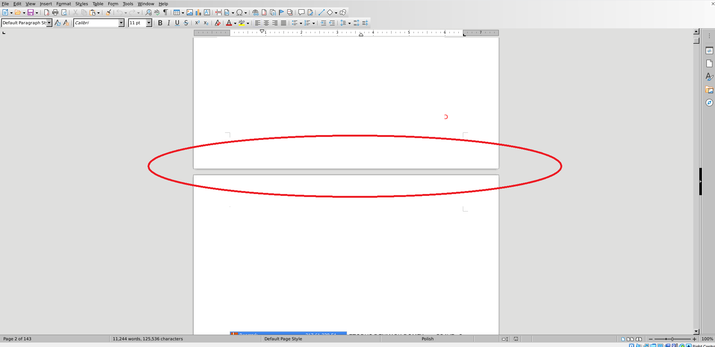Click the New document icon
This screenshot has height=347, width=715.
tap(5, 12)
